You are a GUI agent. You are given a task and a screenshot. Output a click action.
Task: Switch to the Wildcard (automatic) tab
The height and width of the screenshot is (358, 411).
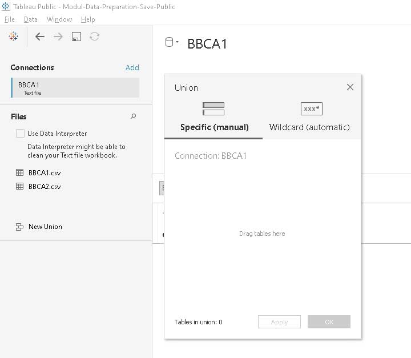point(312,119)
